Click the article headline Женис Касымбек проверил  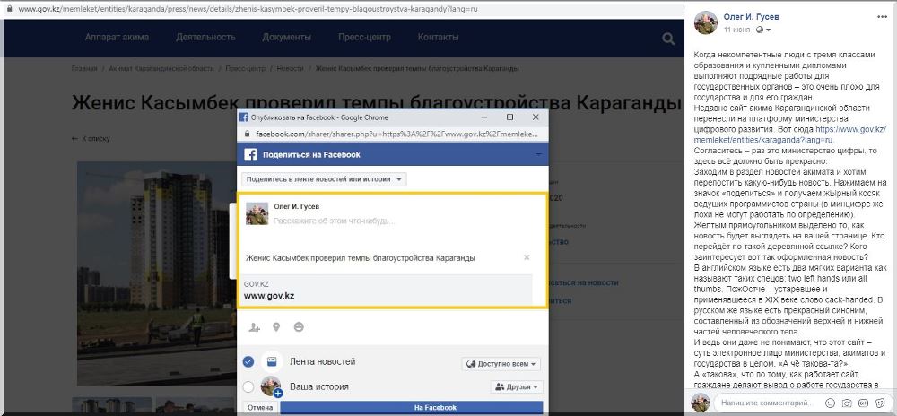coord(377,103)
